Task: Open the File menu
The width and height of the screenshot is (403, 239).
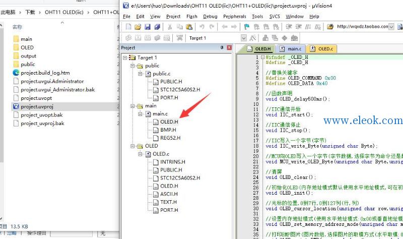Action: click(127, 17)
